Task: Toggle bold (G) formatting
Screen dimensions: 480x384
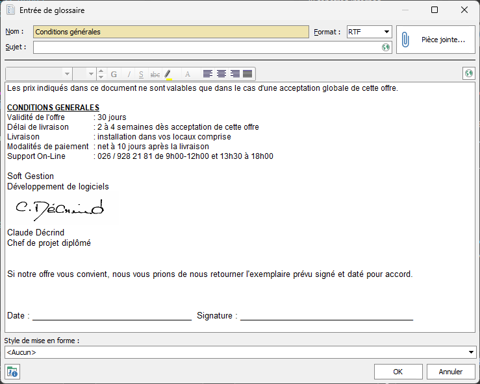Action: (114, 74)
